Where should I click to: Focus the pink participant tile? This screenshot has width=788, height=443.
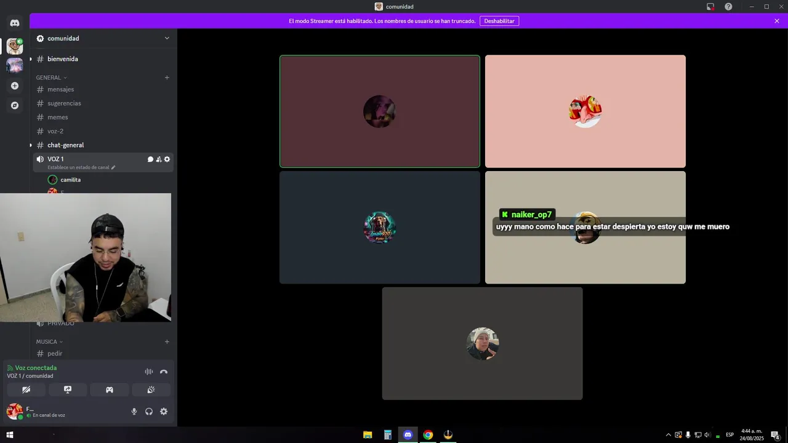click(585, 111)
